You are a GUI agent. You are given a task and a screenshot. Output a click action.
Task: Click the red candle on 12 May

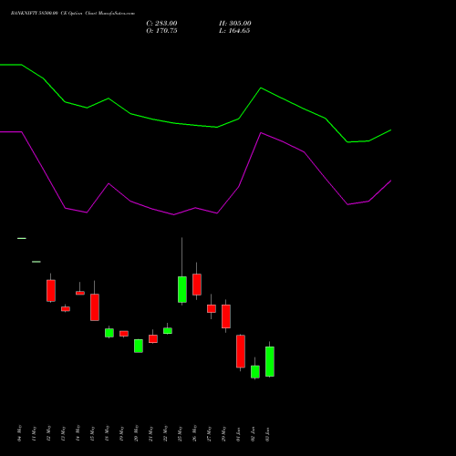click(51, 290)
